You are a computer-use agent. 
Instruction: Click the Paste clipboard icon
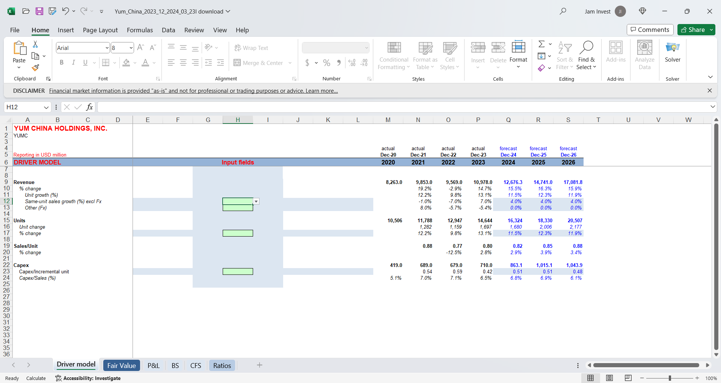click(x=19, y=48)
